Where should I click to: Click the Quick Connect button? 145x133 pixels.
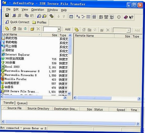tap(17, 22)
